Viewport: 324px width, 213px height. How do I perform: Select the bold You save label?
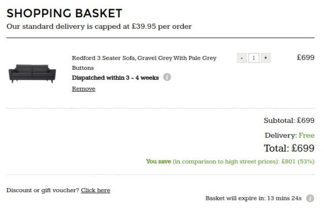pos(159,162)
